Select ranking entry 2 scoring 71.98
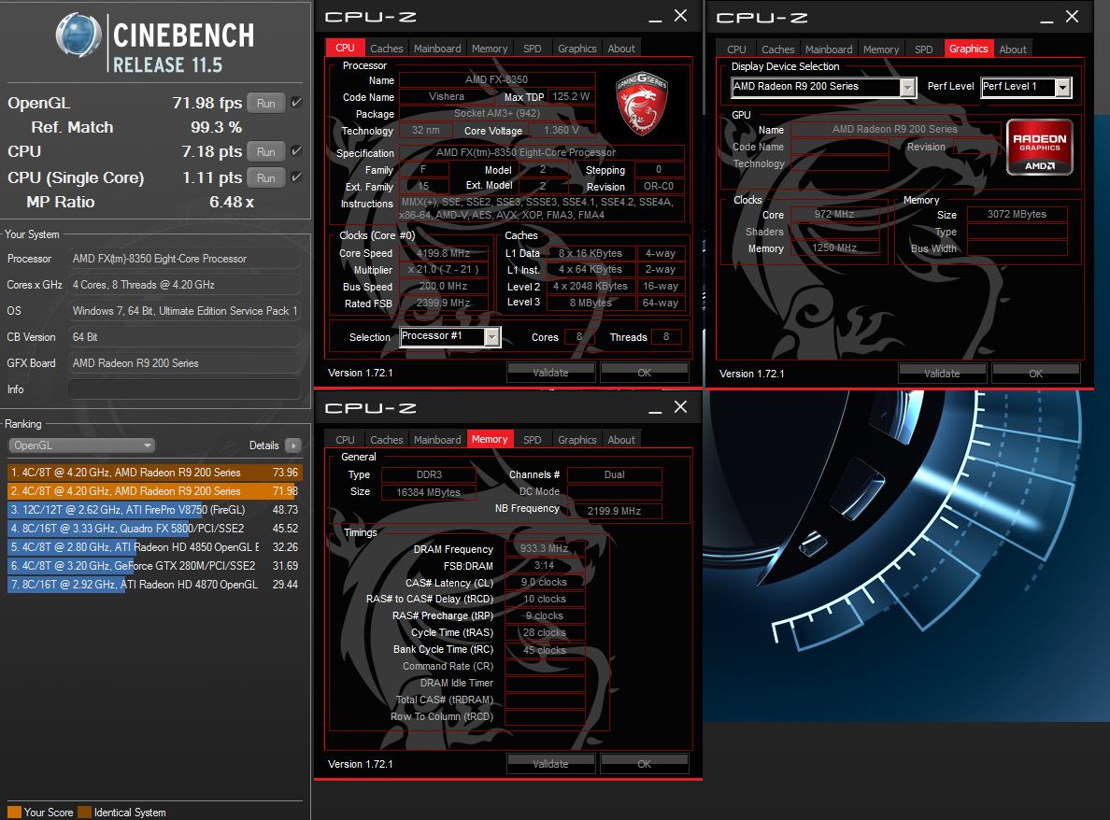The width and height of the screenshot is (1110, 820). pyautogui.click(x=155, y=490)
